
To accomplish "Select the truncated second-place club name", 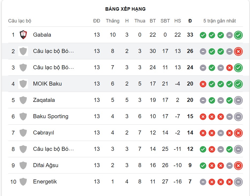I will 53,51.
